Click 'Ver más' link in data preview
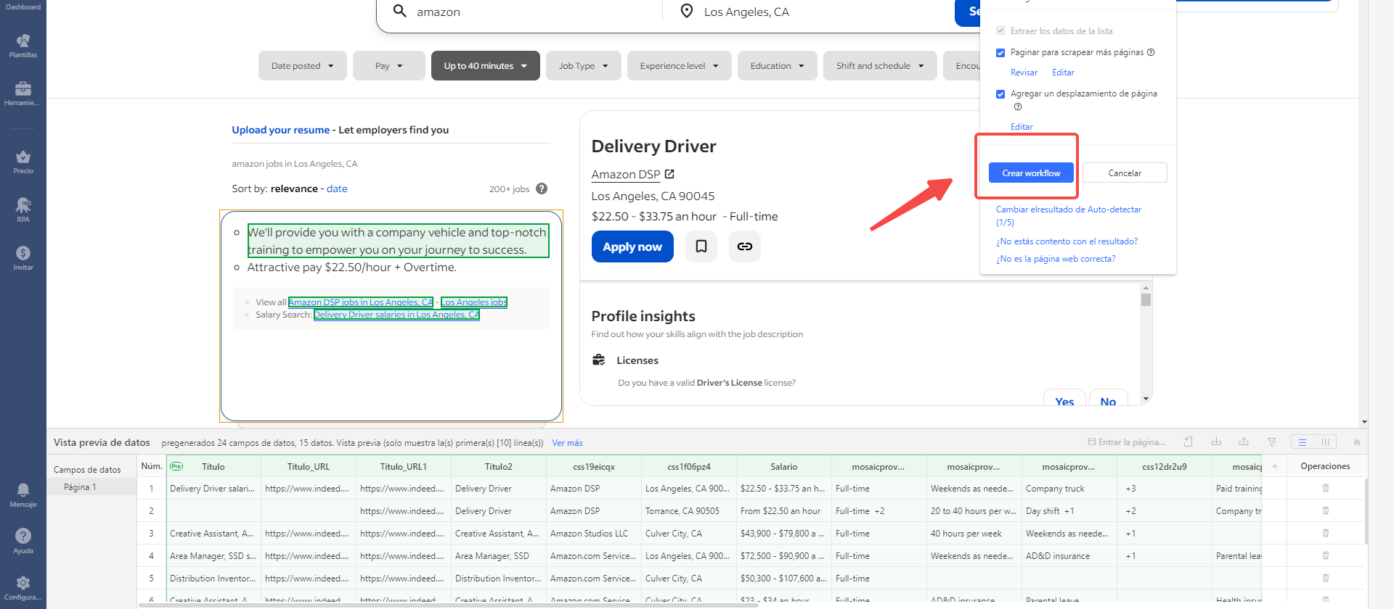This screenshot has width=1394, height=609. [x=567, y=443]
